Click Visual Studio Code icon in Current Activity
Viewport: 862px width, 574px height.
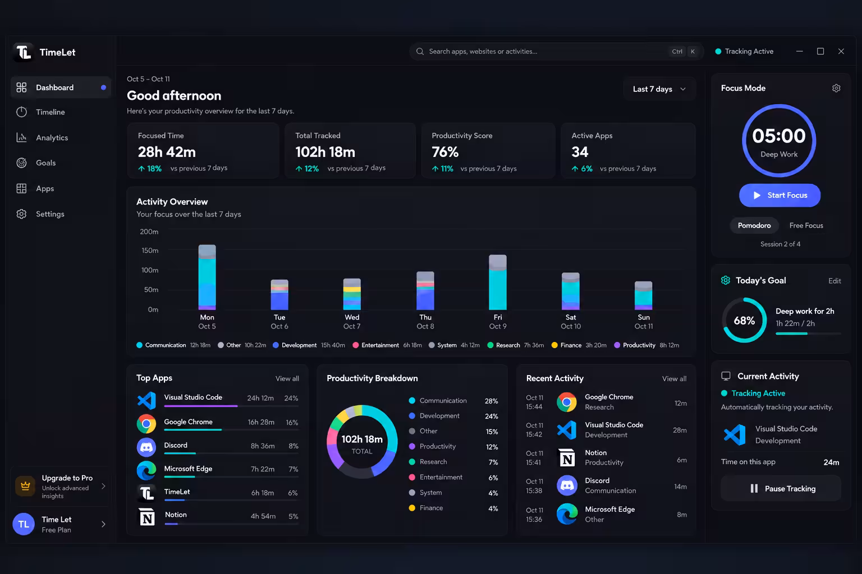pyautogui.click(x=735, y=434)
